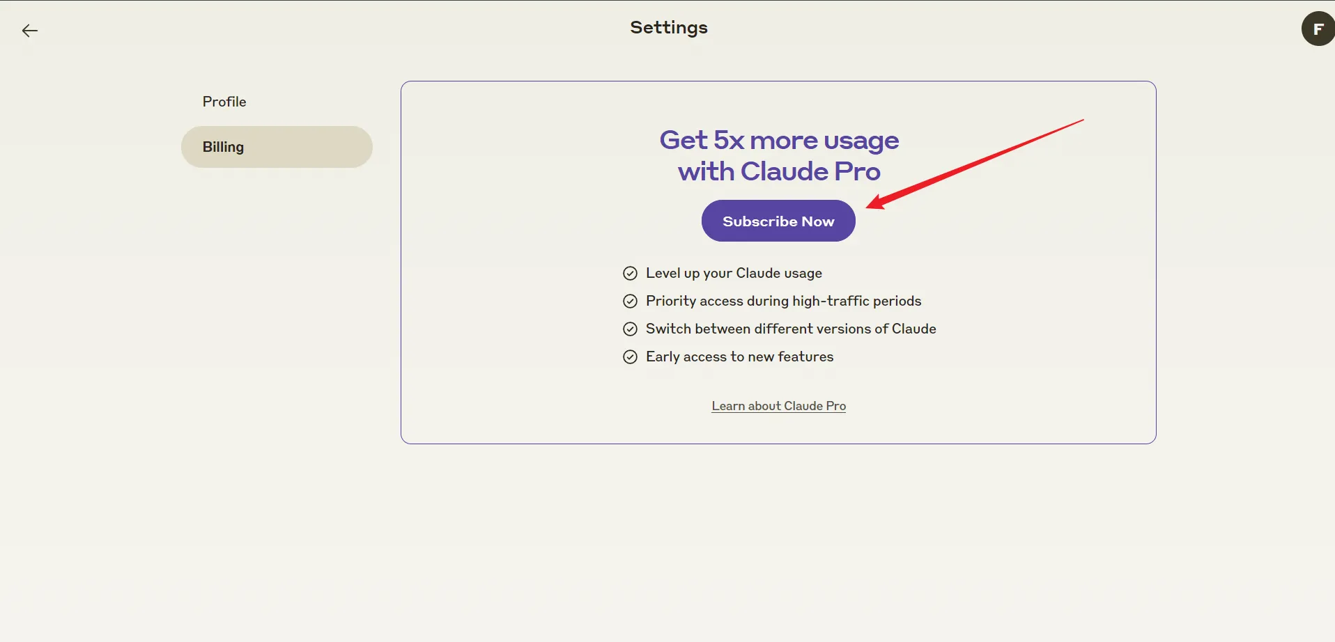The image size is (1335, 642).
Task: Click checkmark icon beside Level up your Claude usage
Action: pos(630,273)
